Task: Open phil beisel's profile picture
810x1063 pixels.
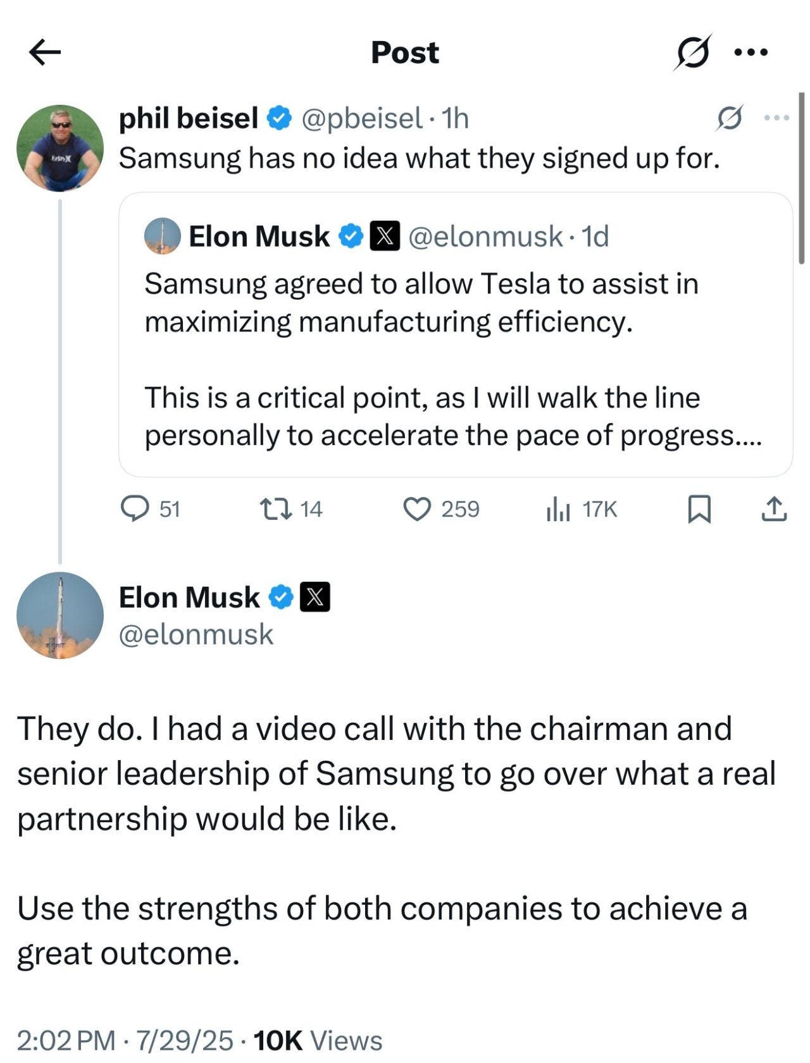Action: 60,148
